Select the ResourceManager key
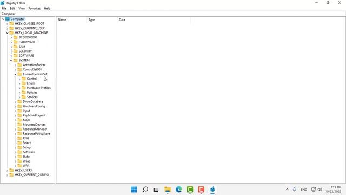This screenshot has width=346, height=195. click(x=35, y=129)
